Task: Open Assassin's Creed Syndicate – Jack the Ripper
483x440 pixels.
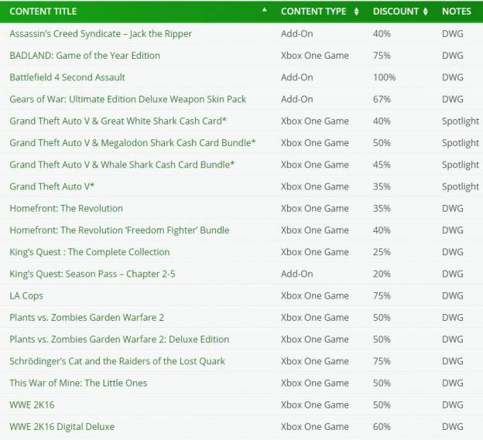Action: point(101,34)
